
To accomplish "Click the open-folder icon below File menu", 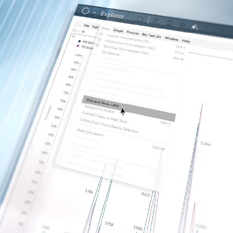I will [75, 30].
